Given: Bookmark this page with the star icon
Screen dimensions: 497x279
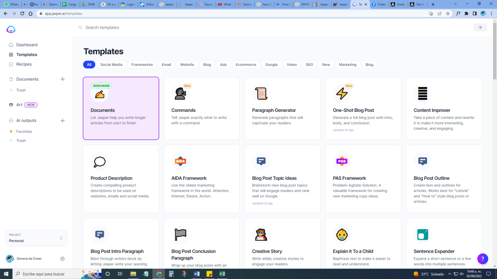Looking at the screenshot, I should click(447, 14).
